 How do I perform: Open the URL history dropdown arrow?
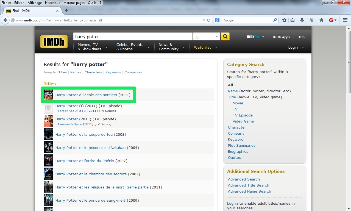point(204,20)
